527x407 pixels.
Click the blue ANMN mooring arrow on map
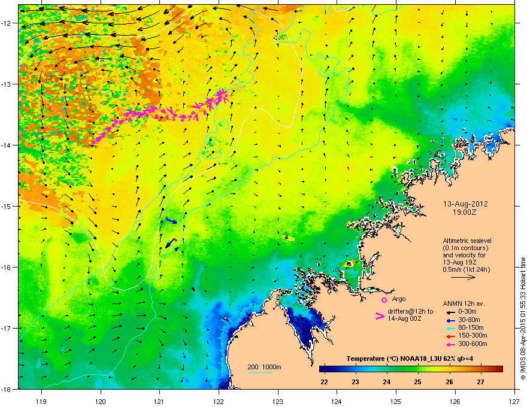pyautogui.click(x=172, y=221)
